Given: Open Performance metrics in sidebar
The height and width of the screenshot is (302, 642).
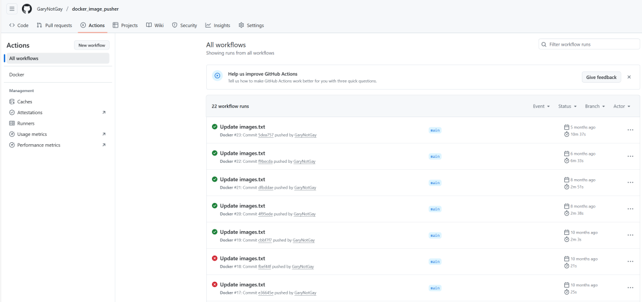Looking at the screenshot, I should pyautogui.click(x=38, y=145).
